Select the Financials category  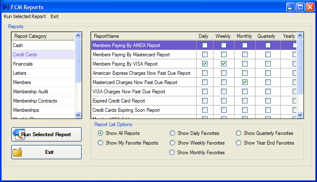[43, 64]
